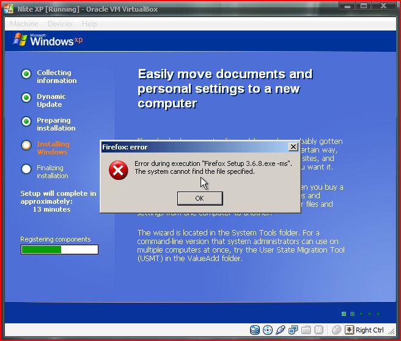Click the 'Dynamic Update' step indicator
The width and height of the screenshot is (401, 341).
point(26,98)
